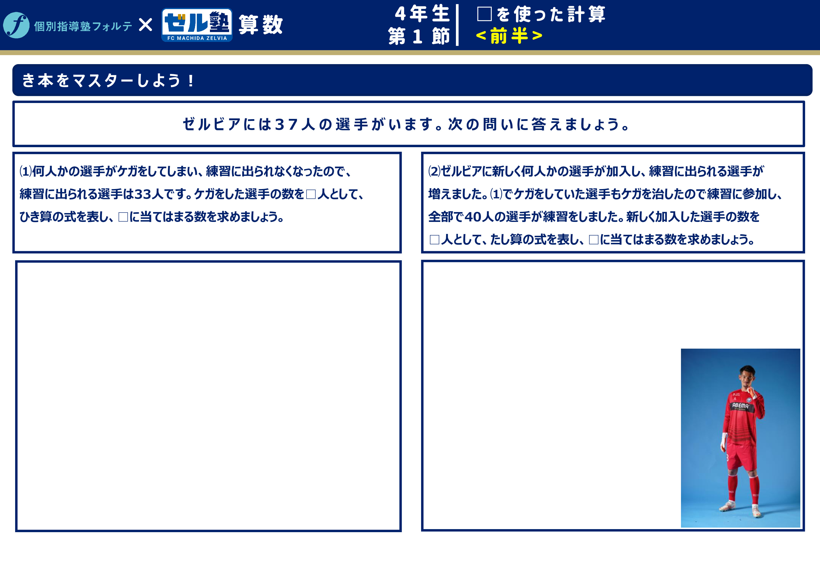Click the vertical divider line in the header
This screenshot has width=820, height=568.
click(457, 25)
